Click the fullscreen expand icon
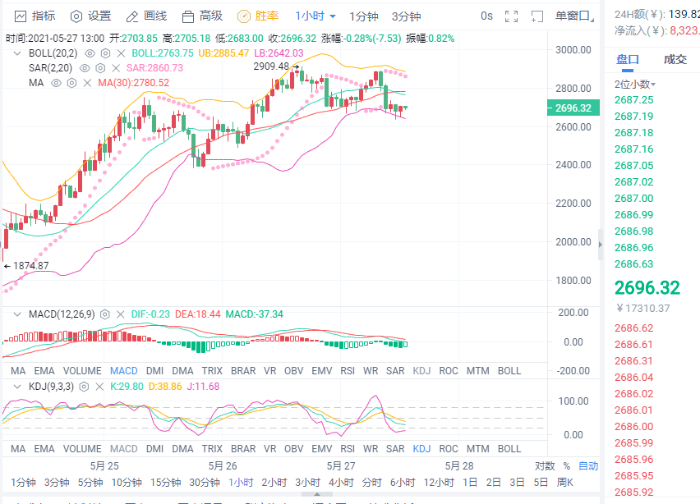Screen dimensions: 700x504 (x=512, y=16)
